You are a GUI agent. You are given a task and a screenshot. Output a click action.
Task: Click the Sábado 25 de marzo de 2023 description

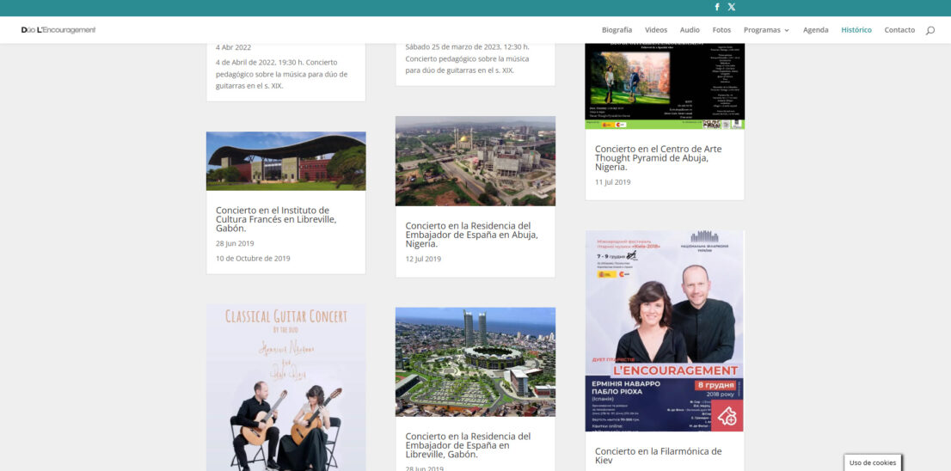pyautogui.click(x=467, y=58)
